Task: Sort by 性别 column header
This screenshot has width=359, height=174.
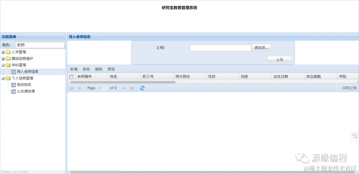Action: tap(222, 77)
